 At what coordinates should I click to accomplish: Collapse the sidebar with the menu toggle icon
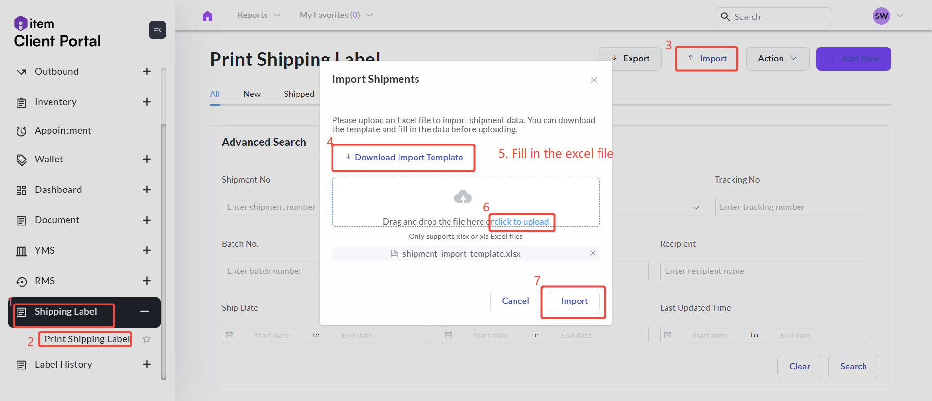157,30
